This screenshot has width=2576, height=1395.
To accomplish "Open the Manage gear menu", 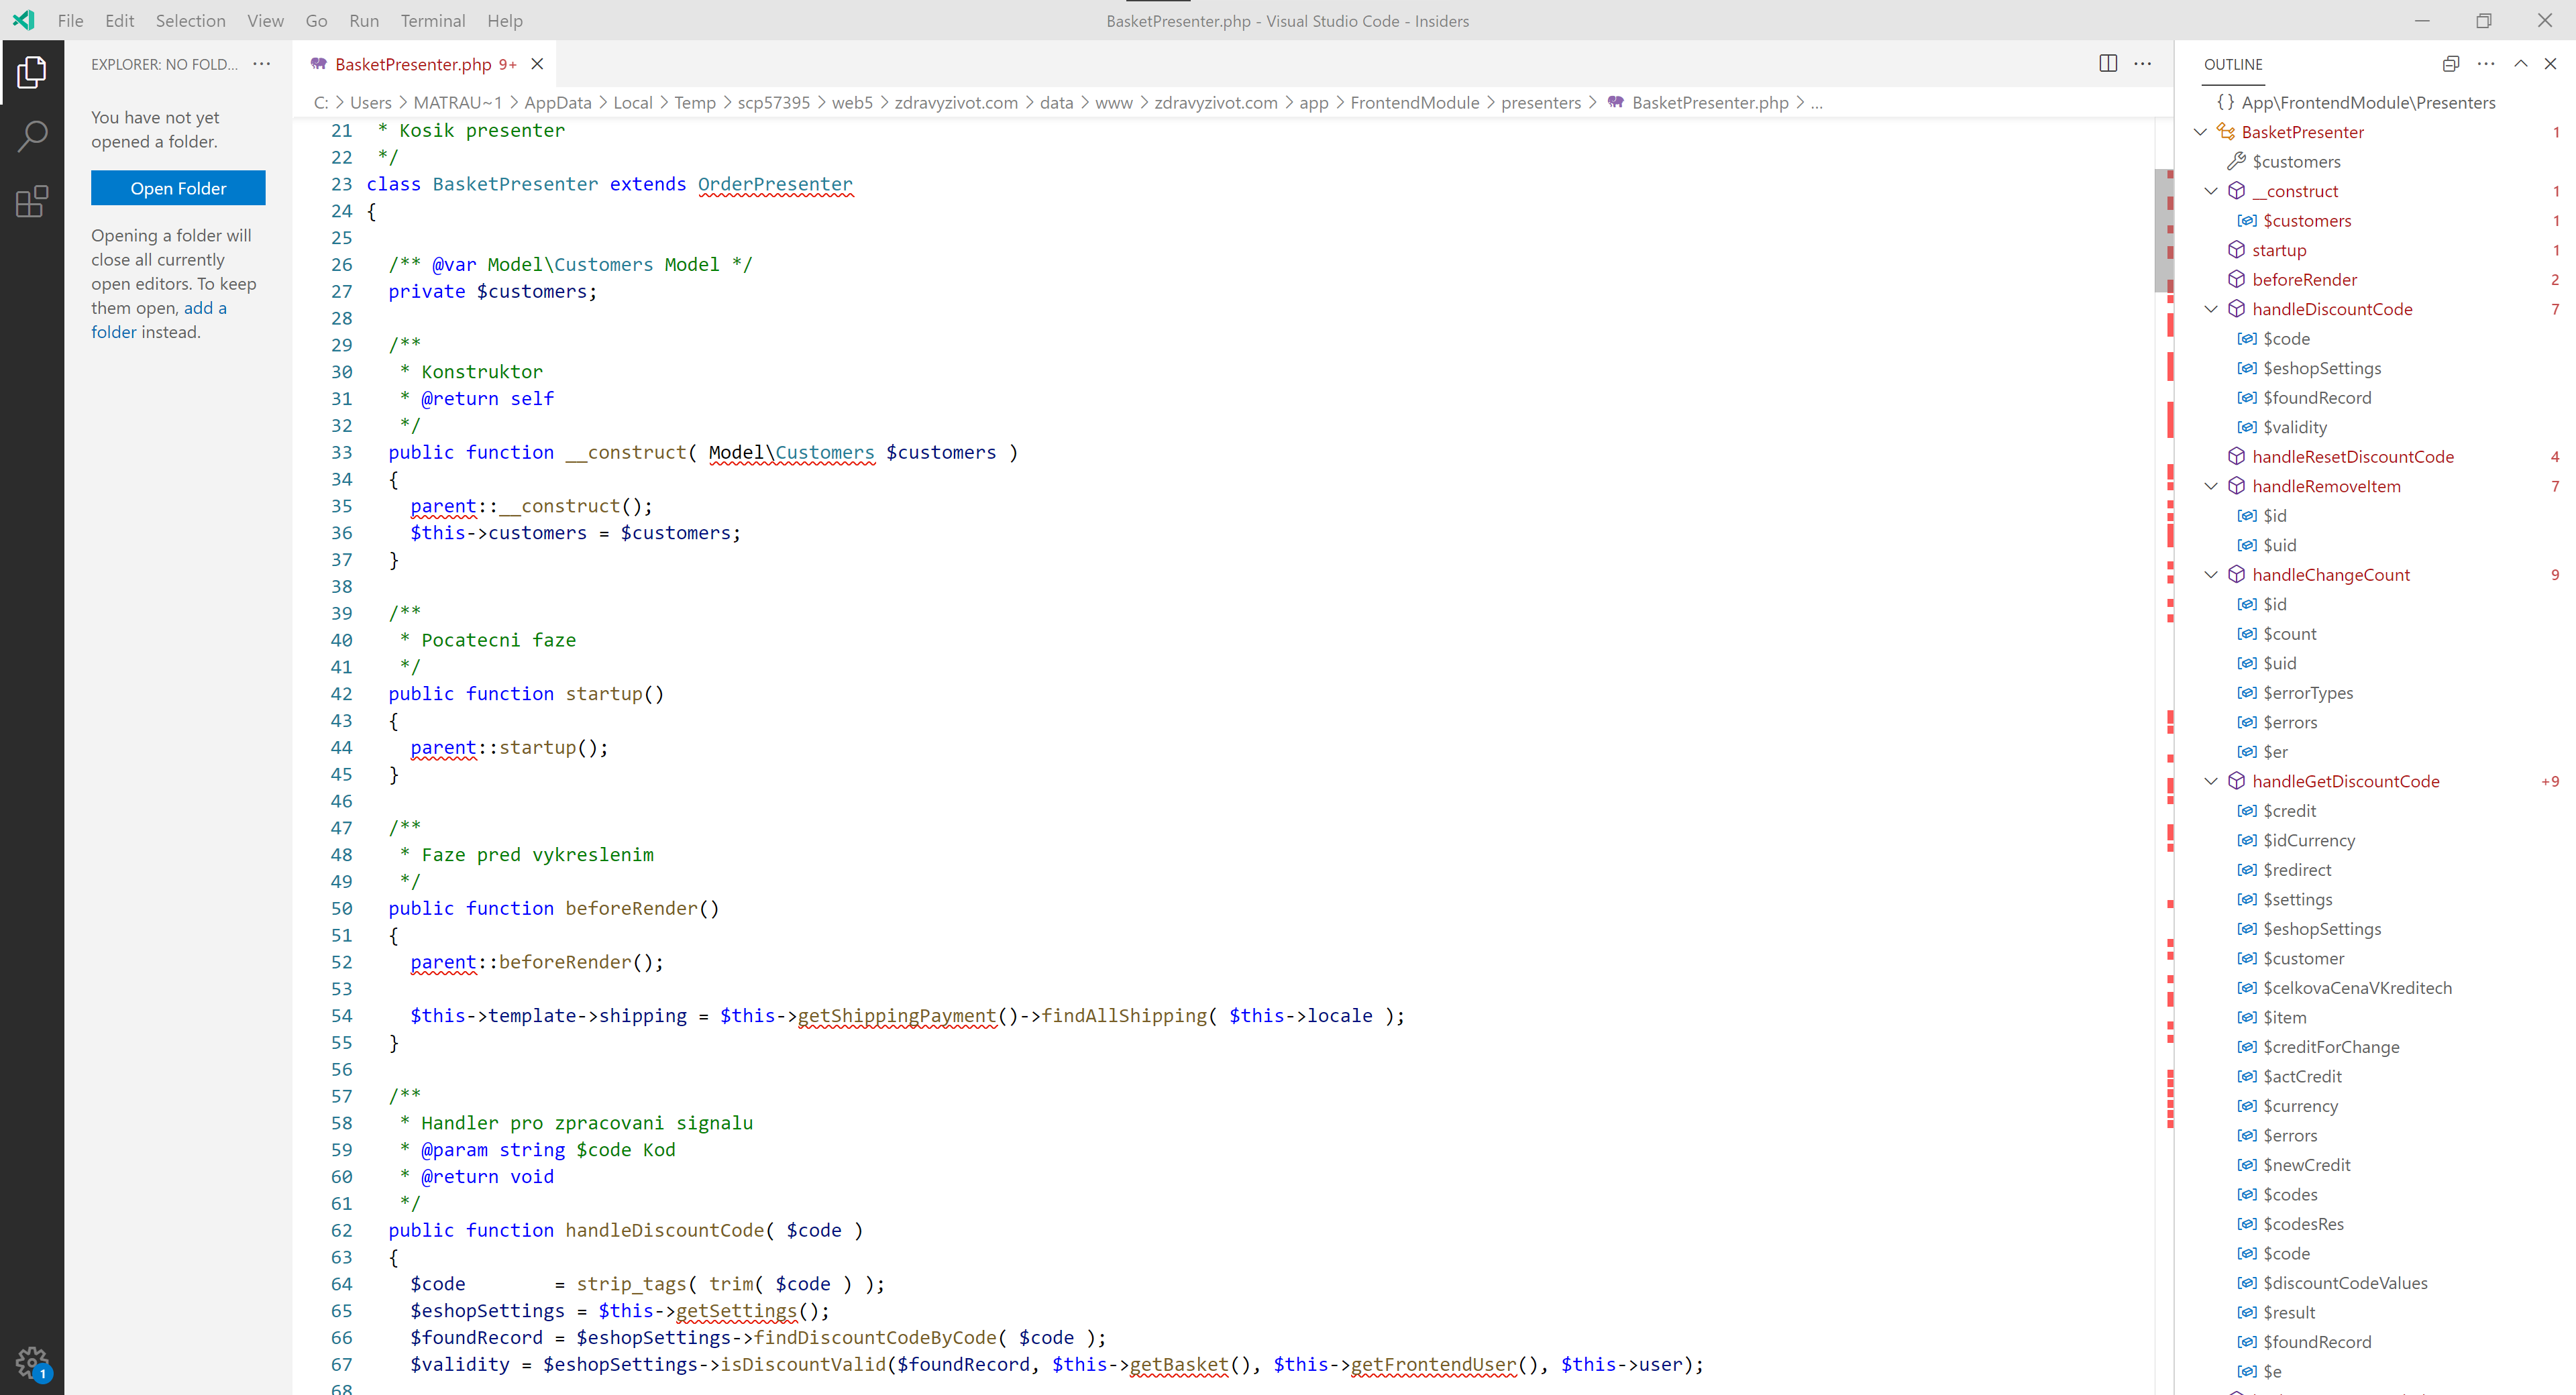I will 33,1361.
